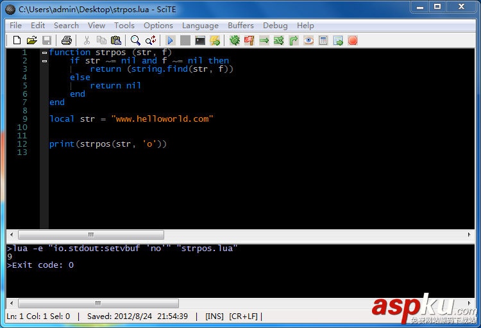
Task: Paste from clipboard icon
Action: [116, 40]
